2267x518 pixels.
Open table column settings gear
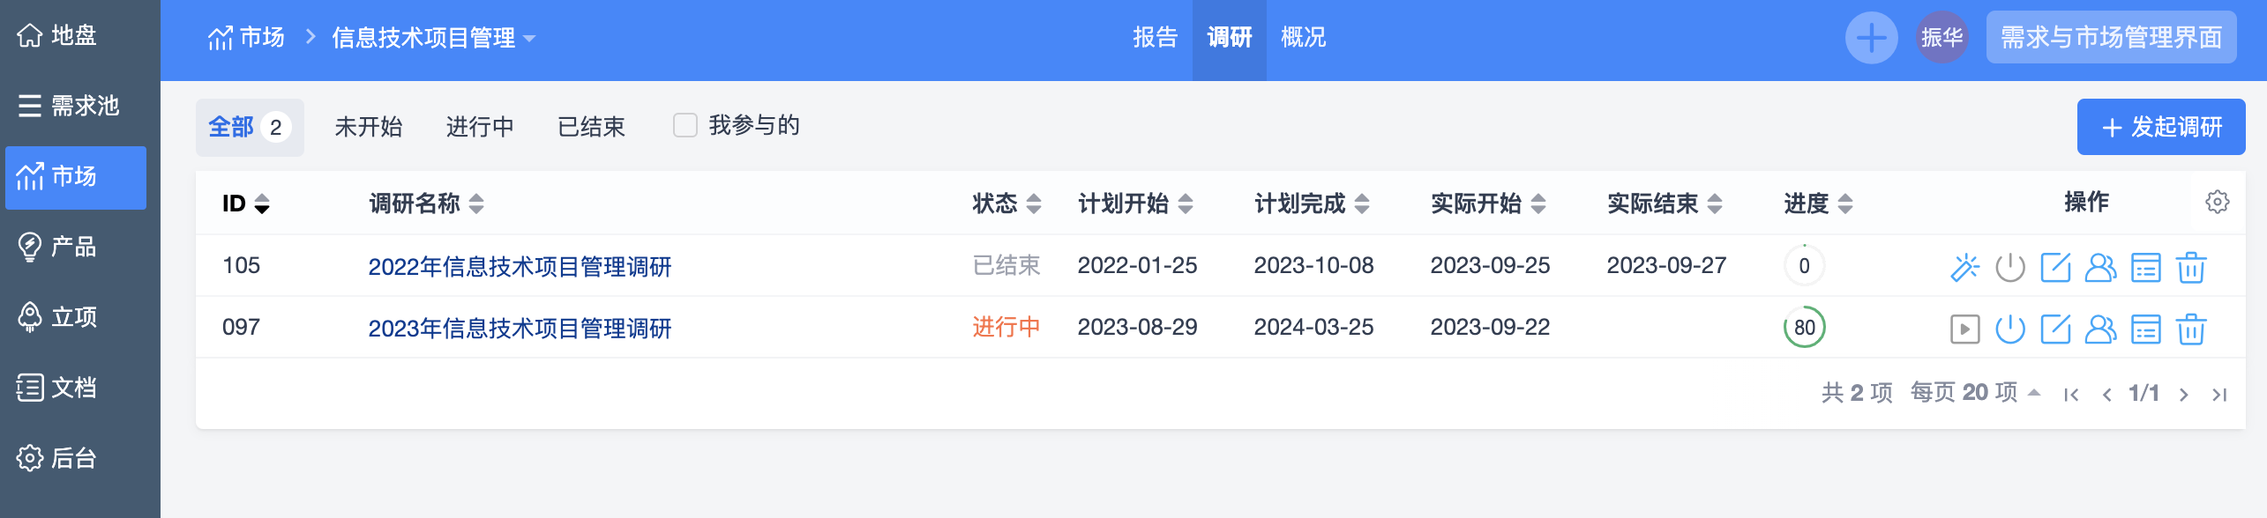tap(2217, 203)
